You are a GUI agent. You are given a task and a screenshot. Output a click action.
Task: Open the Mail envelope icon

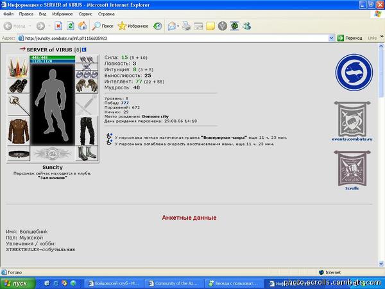tap(172, 26)
